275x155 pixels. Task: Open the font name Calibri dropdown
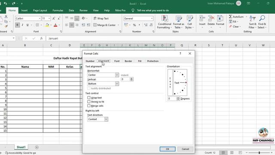coord(40,18)
